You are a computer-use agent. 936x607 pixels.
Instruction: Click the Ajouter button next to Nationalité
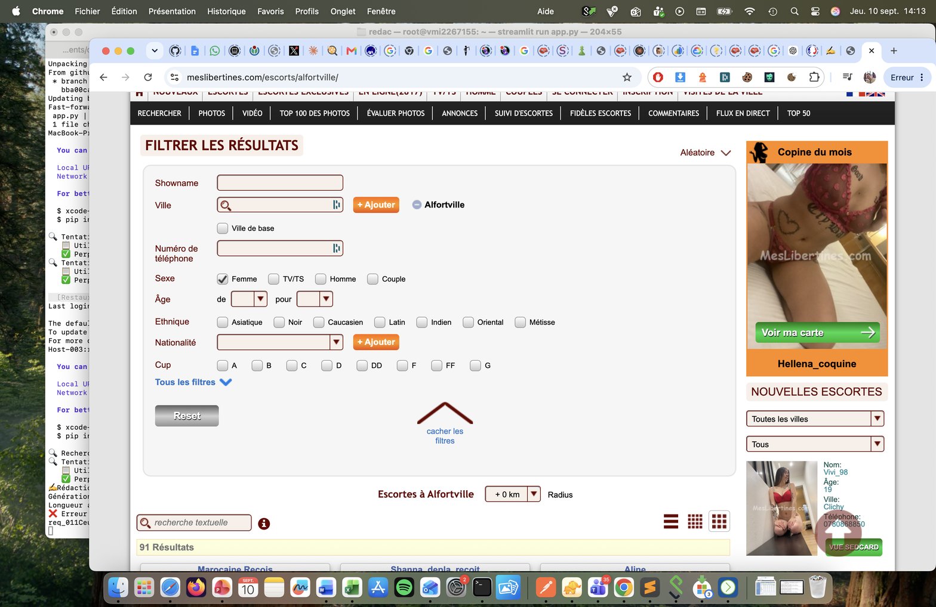[x=376, y=342]
